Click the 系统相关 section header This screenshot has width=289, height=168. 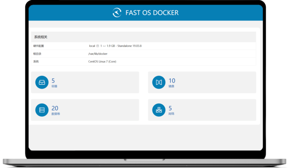tap(41, 37)
